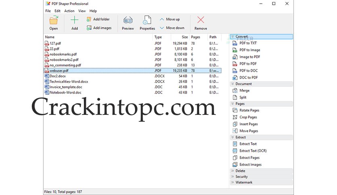Click the Move Pages icon

click(235, 131)
